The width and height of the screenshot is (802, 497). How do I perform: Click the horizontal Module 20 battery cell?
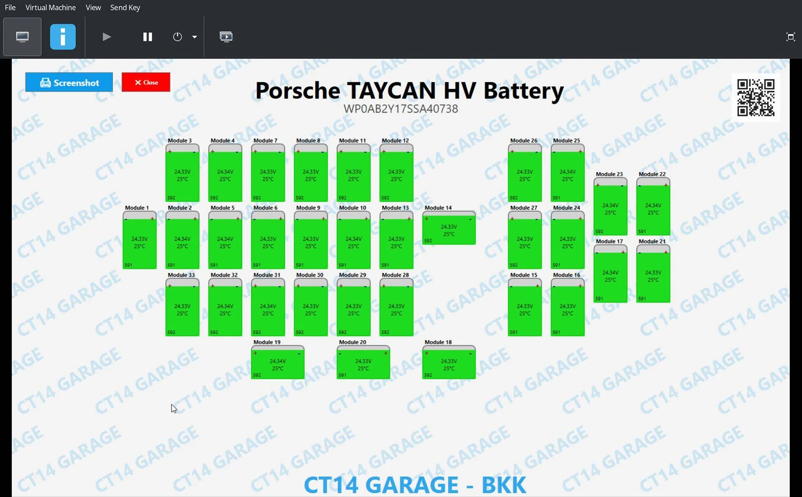click(x=363, y=362)
